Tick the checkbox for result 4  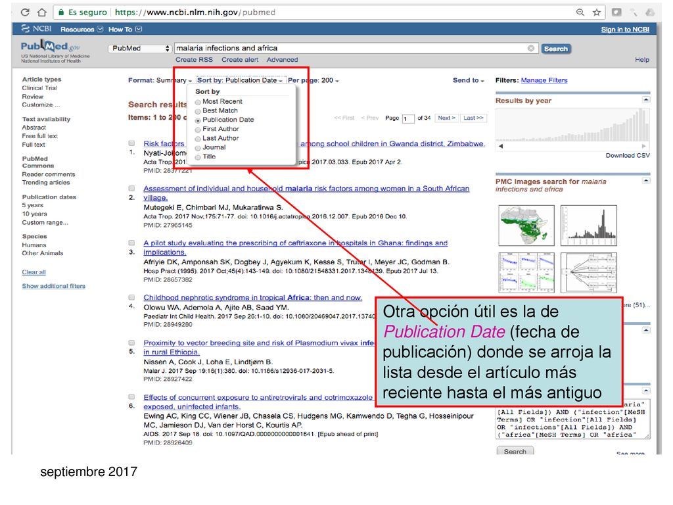131,297
